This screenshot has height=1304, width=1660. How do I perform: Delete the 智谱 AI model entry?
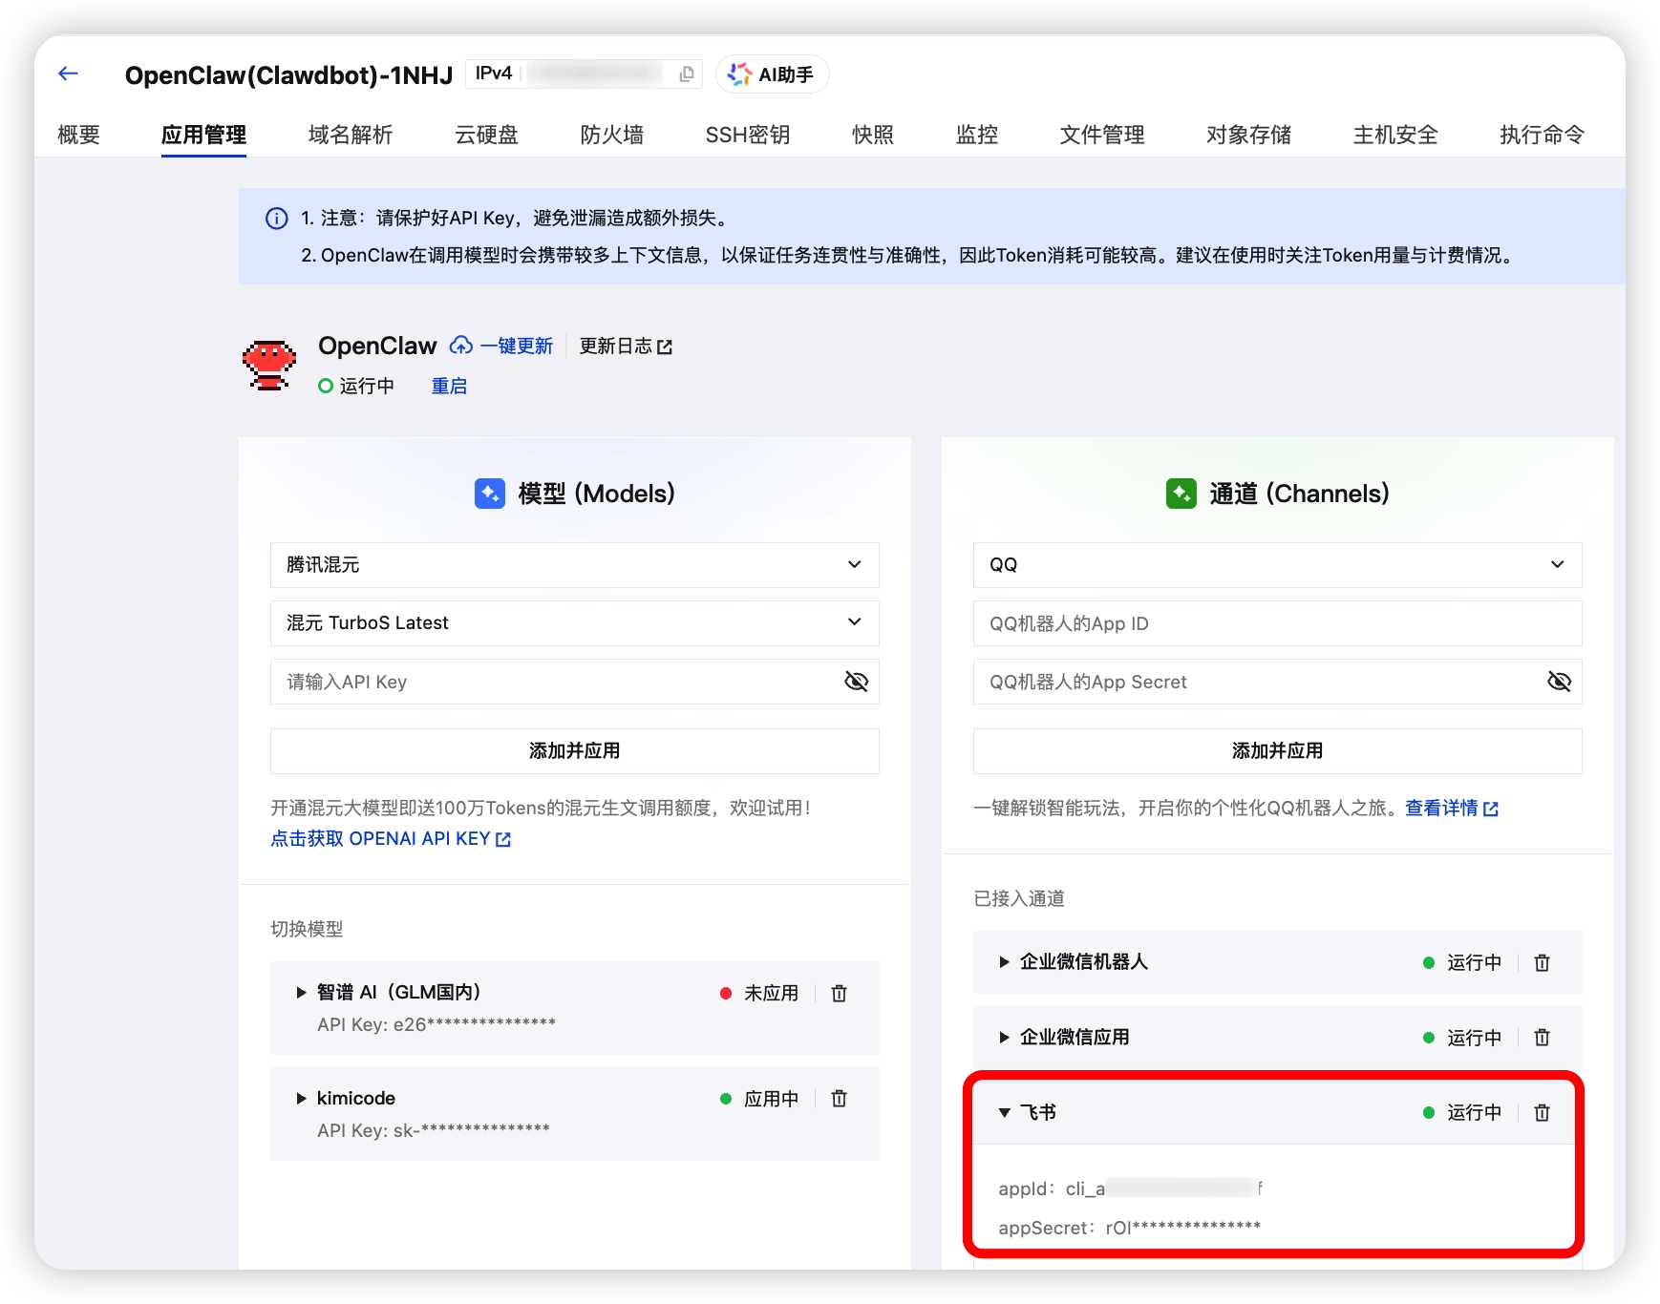pos(839,994)
